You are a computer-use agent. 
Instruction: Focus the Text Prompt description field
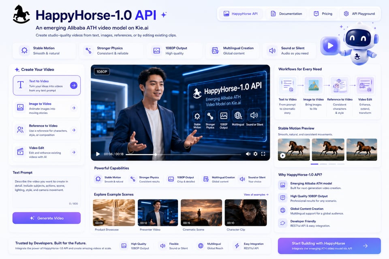[47, 192]
